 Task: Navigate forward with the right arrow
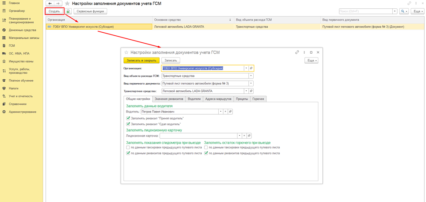[58, 3]
